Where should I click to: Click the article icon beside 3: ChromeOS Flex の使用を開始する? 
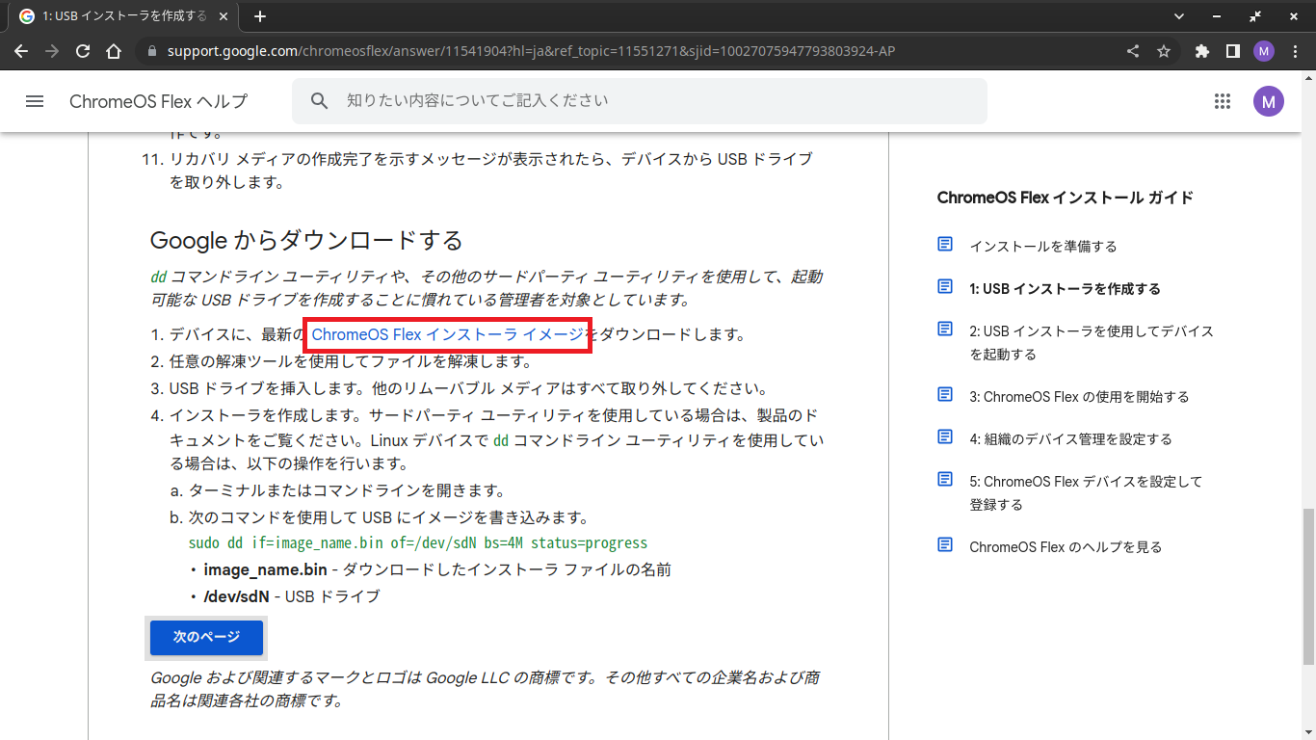tap(945, 395)
